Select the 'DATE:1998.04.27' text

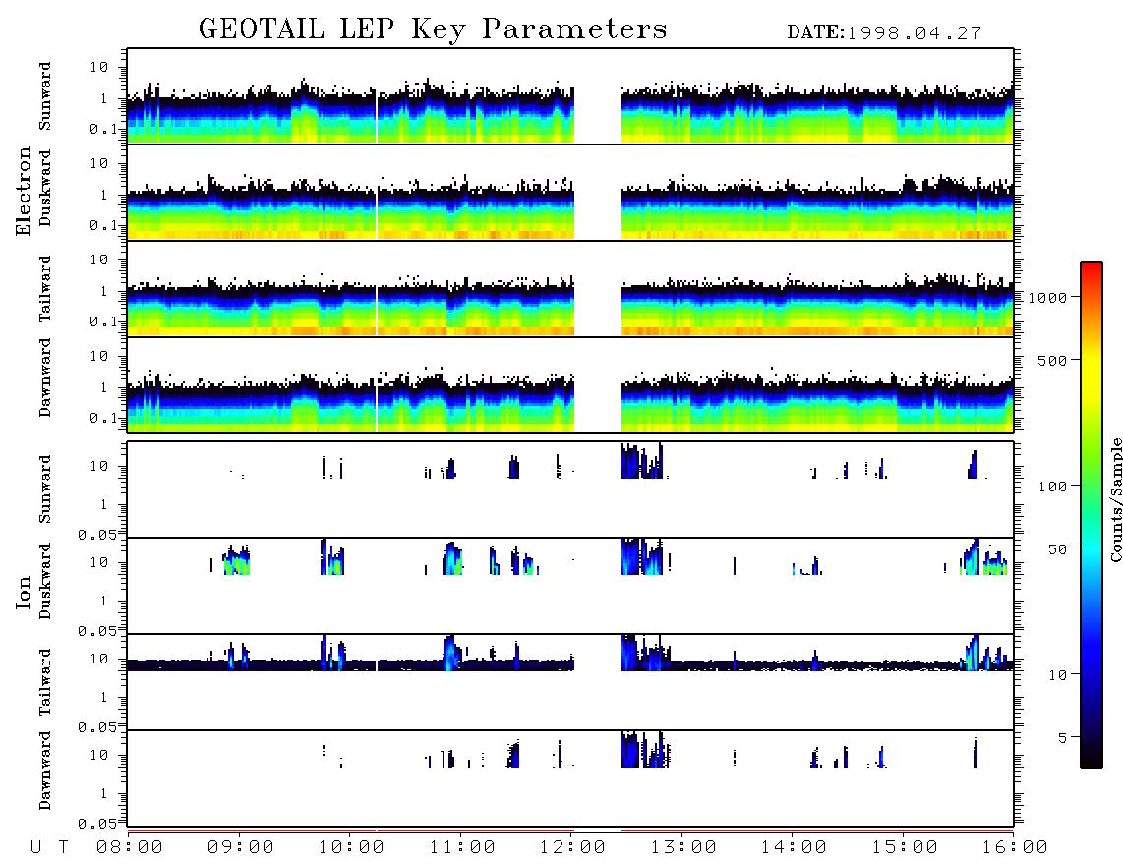(884, 33)
